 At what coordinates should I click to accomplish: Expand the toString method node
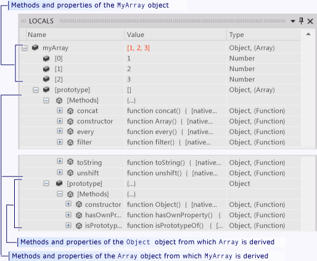pos(60,161)
